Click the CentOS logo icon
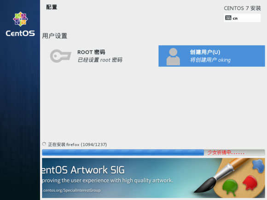 [20, 19]
